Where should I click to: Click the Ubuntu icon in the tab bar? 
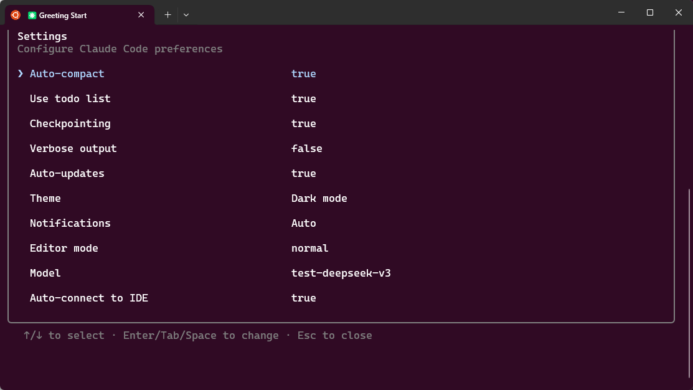point(16,14)
